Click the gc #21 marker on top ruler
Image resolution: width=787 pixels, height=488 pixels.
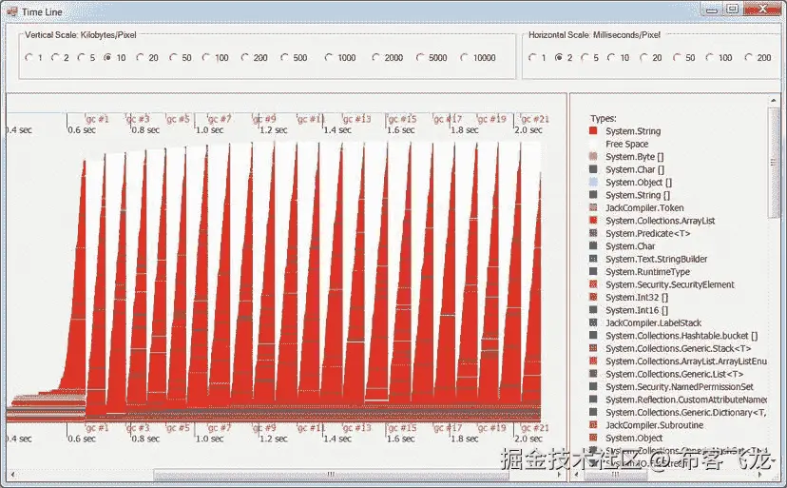click(535, 119)
